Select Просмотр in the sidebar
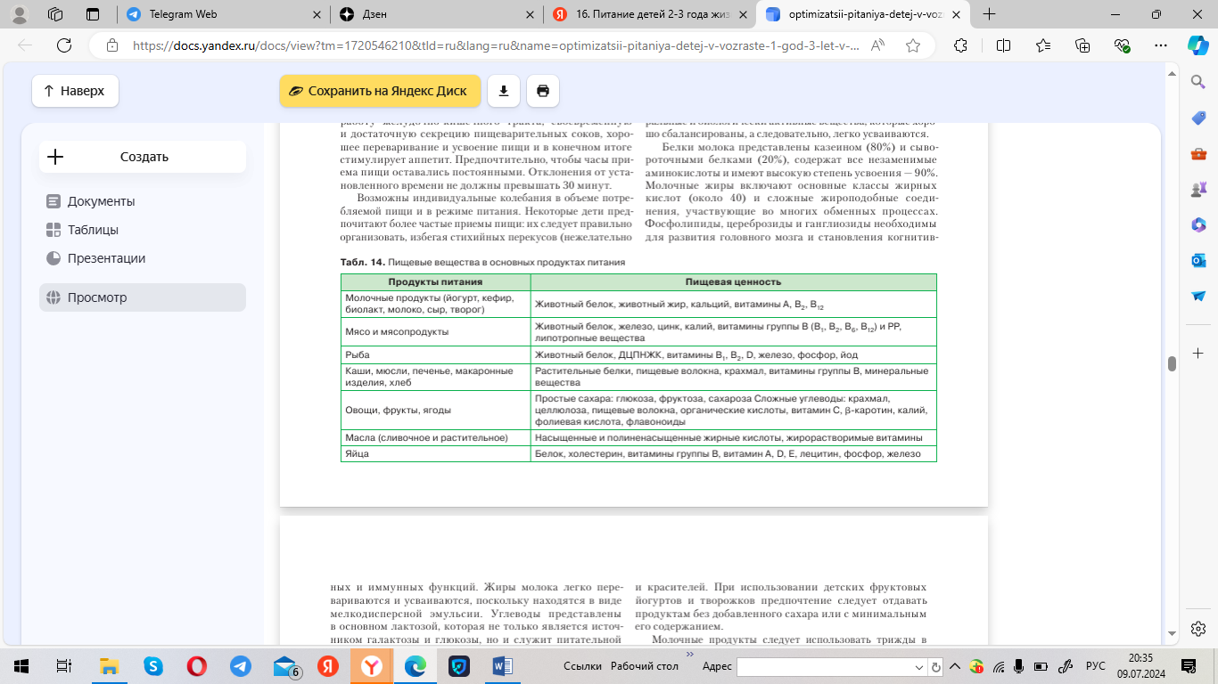This screenshot has width=1218, height=684. point(143,297)
